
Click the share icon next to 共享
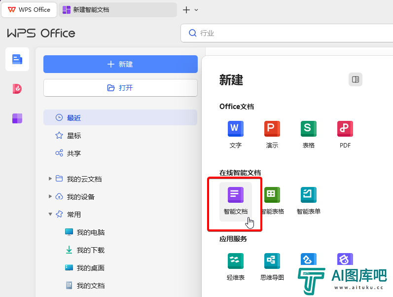pyautogui.click(x=59, y=153)
